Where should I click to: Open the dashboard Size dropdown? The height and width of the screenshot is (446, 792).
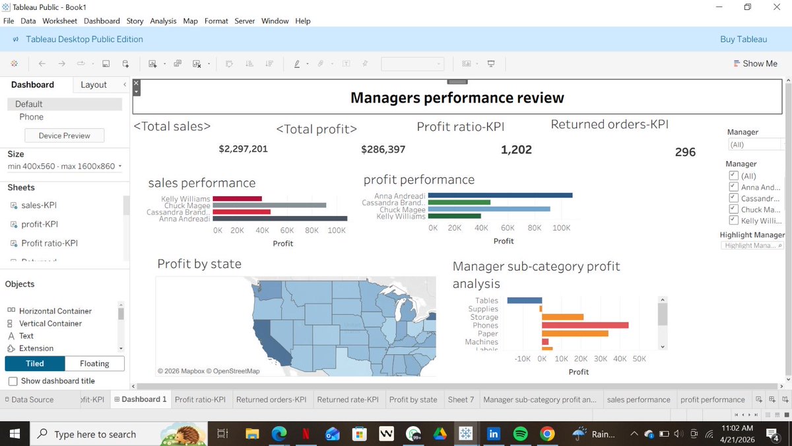point(64,166)
